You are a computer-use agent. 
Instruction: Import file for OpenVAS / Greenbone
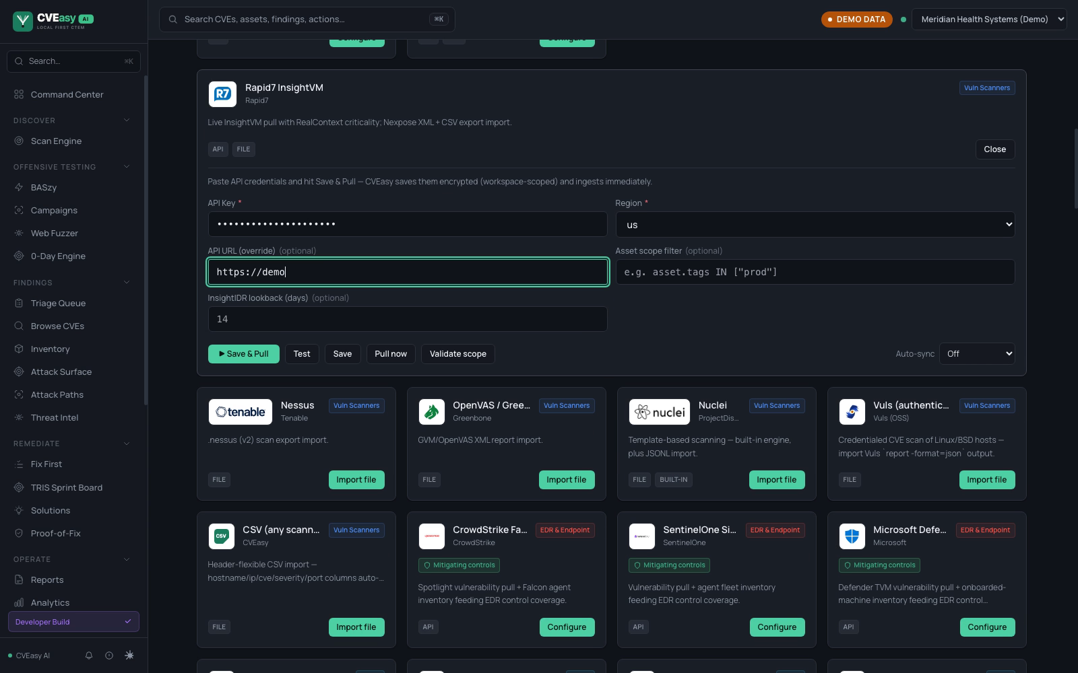(567, 480)
